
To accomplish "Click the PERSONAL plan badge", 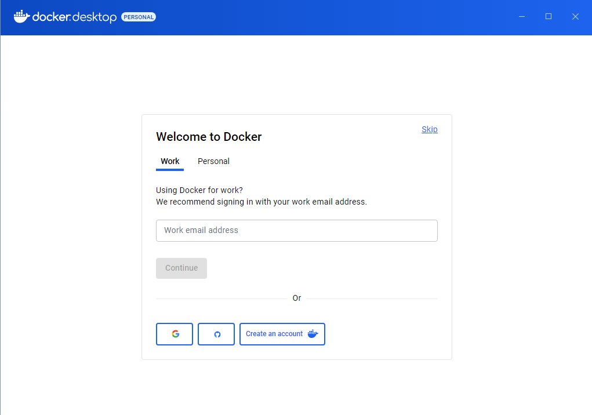I will 139,17.
